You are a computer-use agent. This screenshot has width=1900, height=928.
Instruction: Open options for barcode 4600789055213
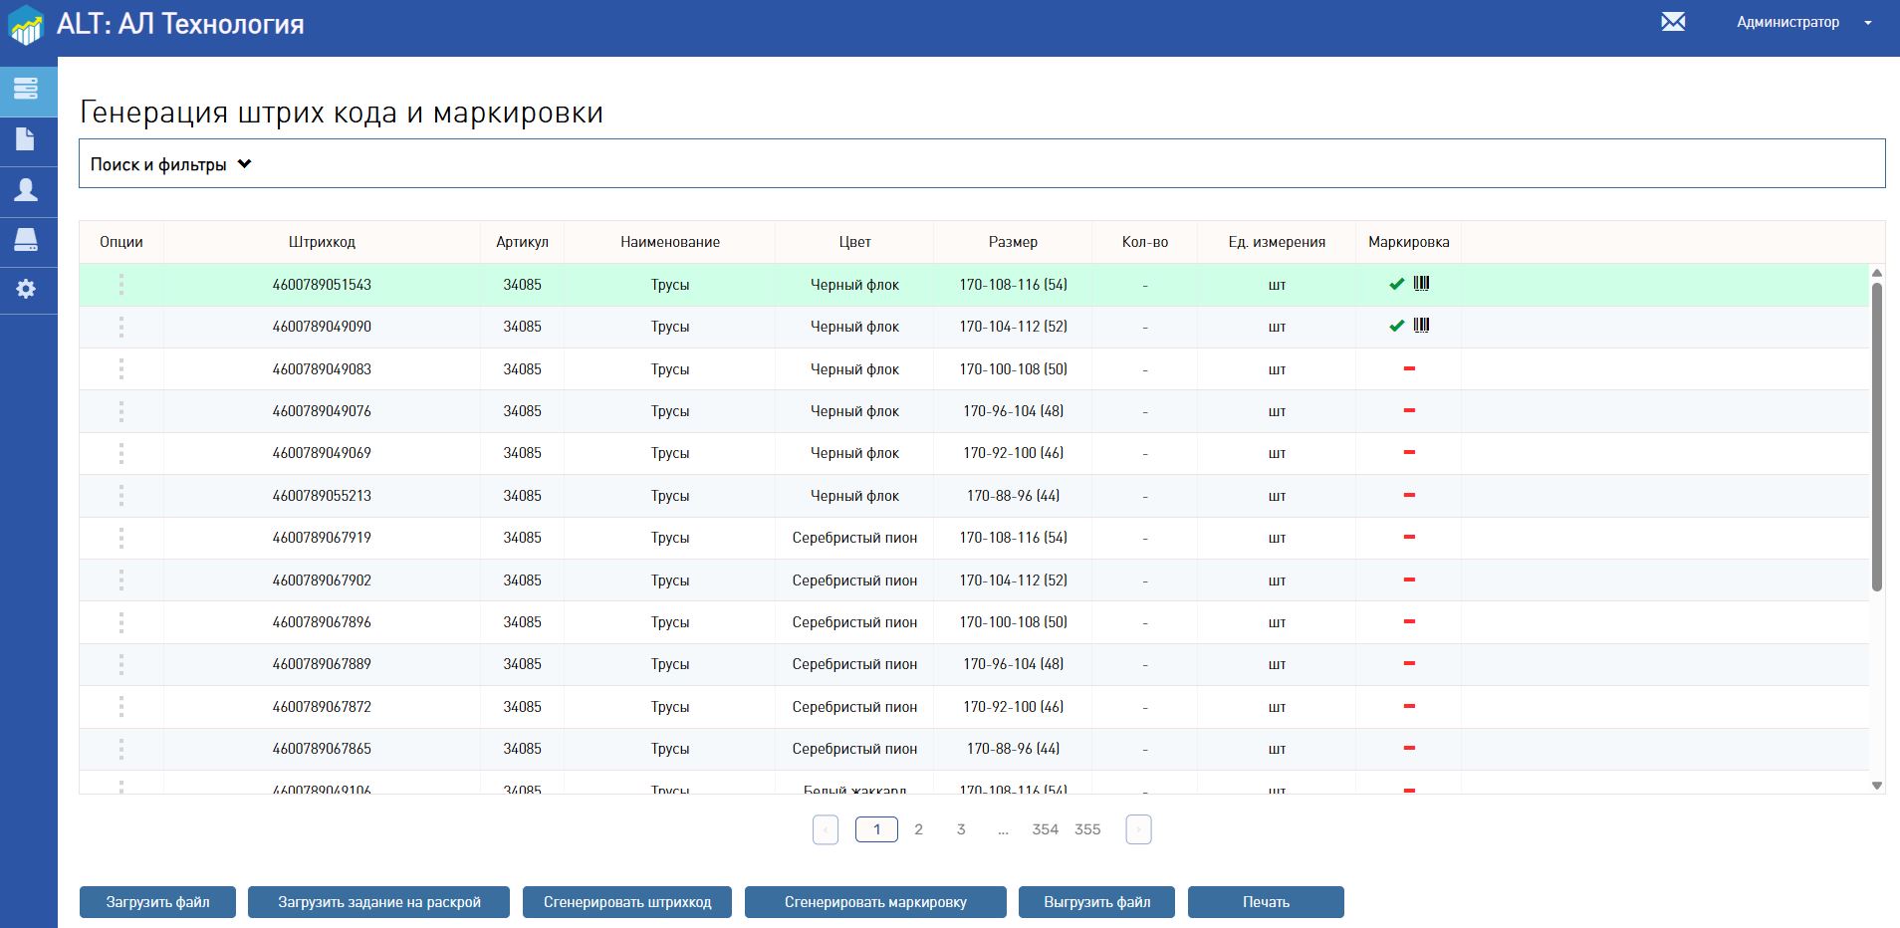(121, 496)
